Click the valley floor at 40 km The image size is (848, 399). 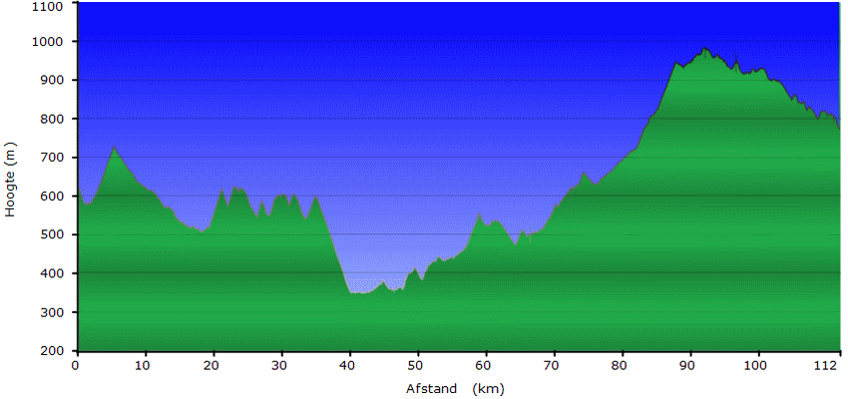351,292
